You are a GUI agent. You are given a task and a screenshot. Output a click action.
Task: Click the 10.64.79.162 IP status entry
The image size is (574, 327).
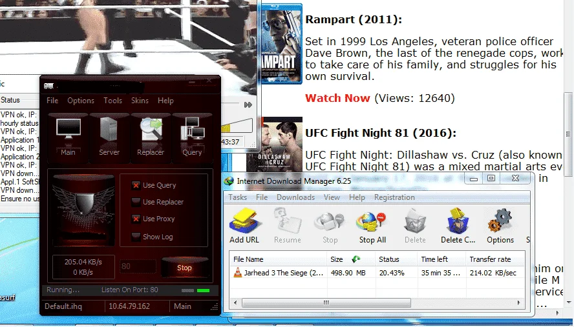[129, 306]
